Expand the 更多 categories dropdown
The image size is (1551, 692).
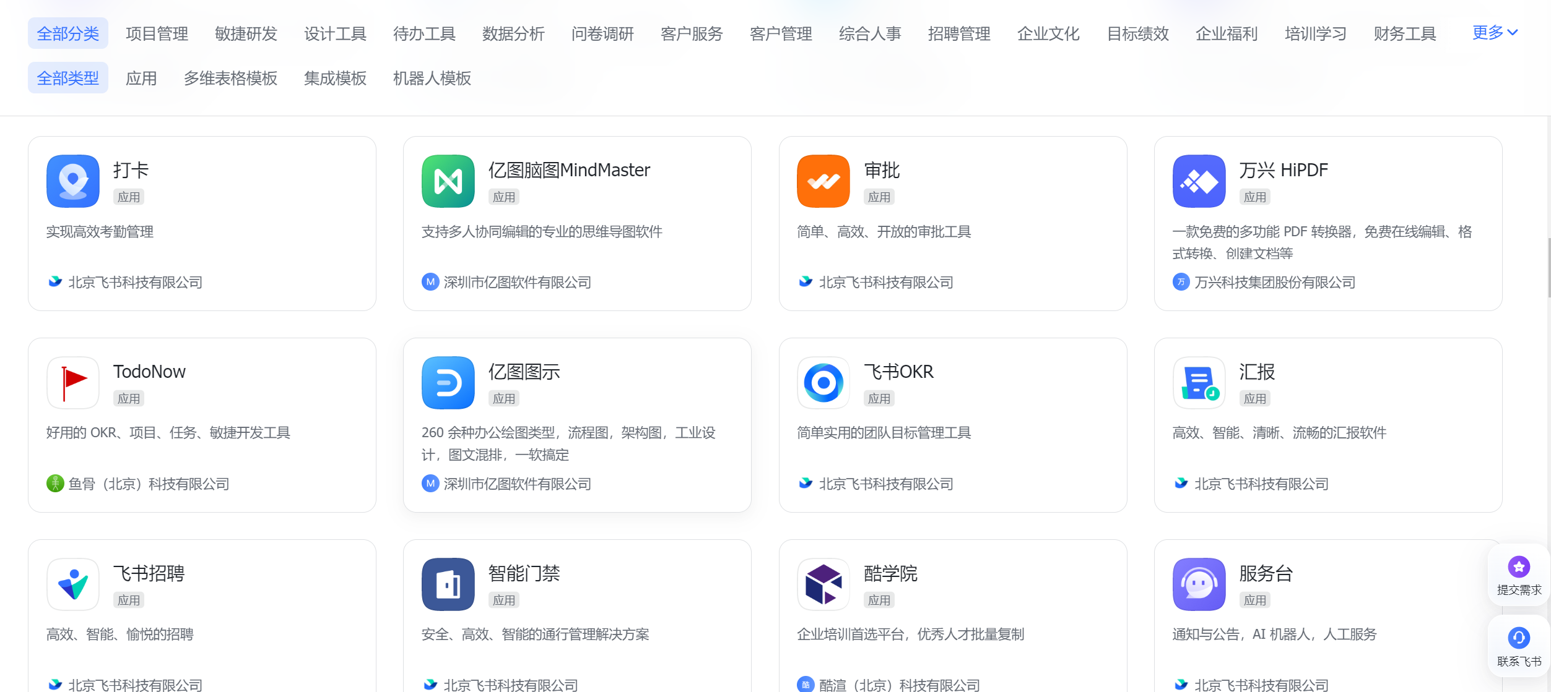1495,33
